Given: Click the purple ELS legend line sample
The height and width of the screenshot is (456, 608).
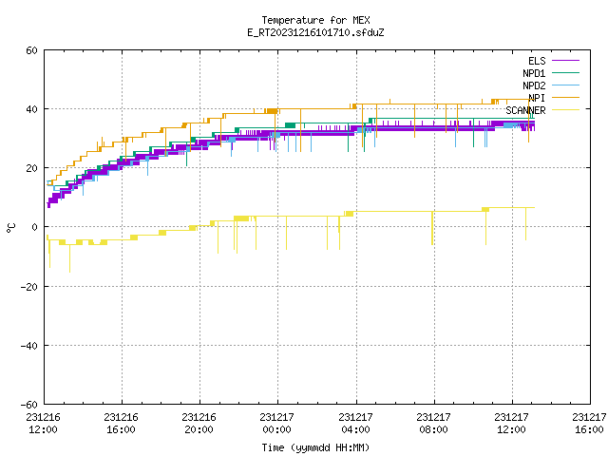Looking at the screenshot, I should tap(565, 61).
